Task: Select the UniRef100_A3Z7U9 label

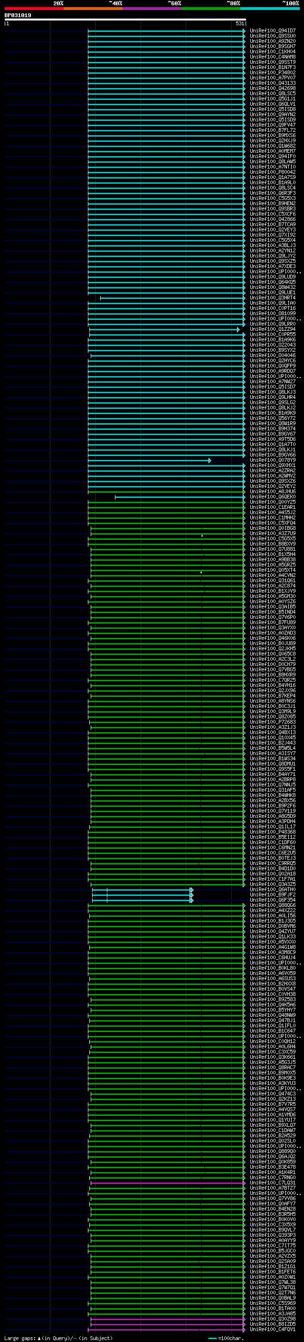Action: coord(272,534)
